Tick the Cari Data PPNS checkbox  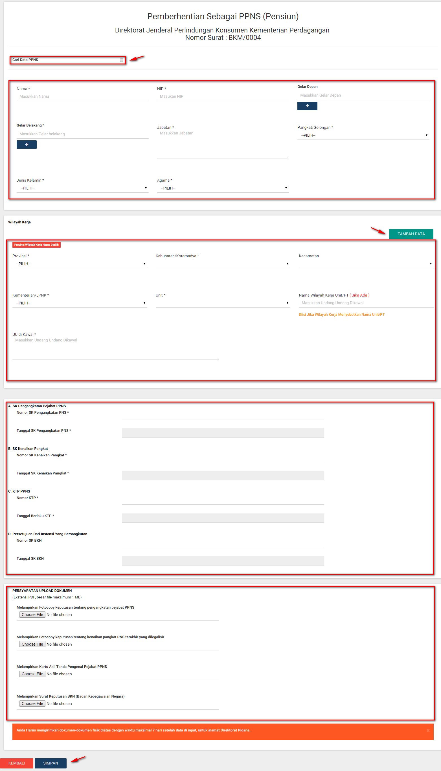pyautogui.click(x=121, y=60)
